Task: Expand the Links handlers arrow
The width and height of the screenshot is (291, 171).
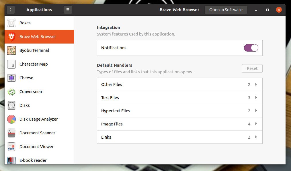Action: (x=256, y=137)
